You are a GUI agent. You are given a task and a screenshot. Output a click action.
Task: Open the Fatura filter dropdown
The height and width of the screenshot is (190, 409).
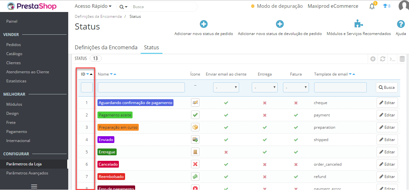(x=296, y=87)
